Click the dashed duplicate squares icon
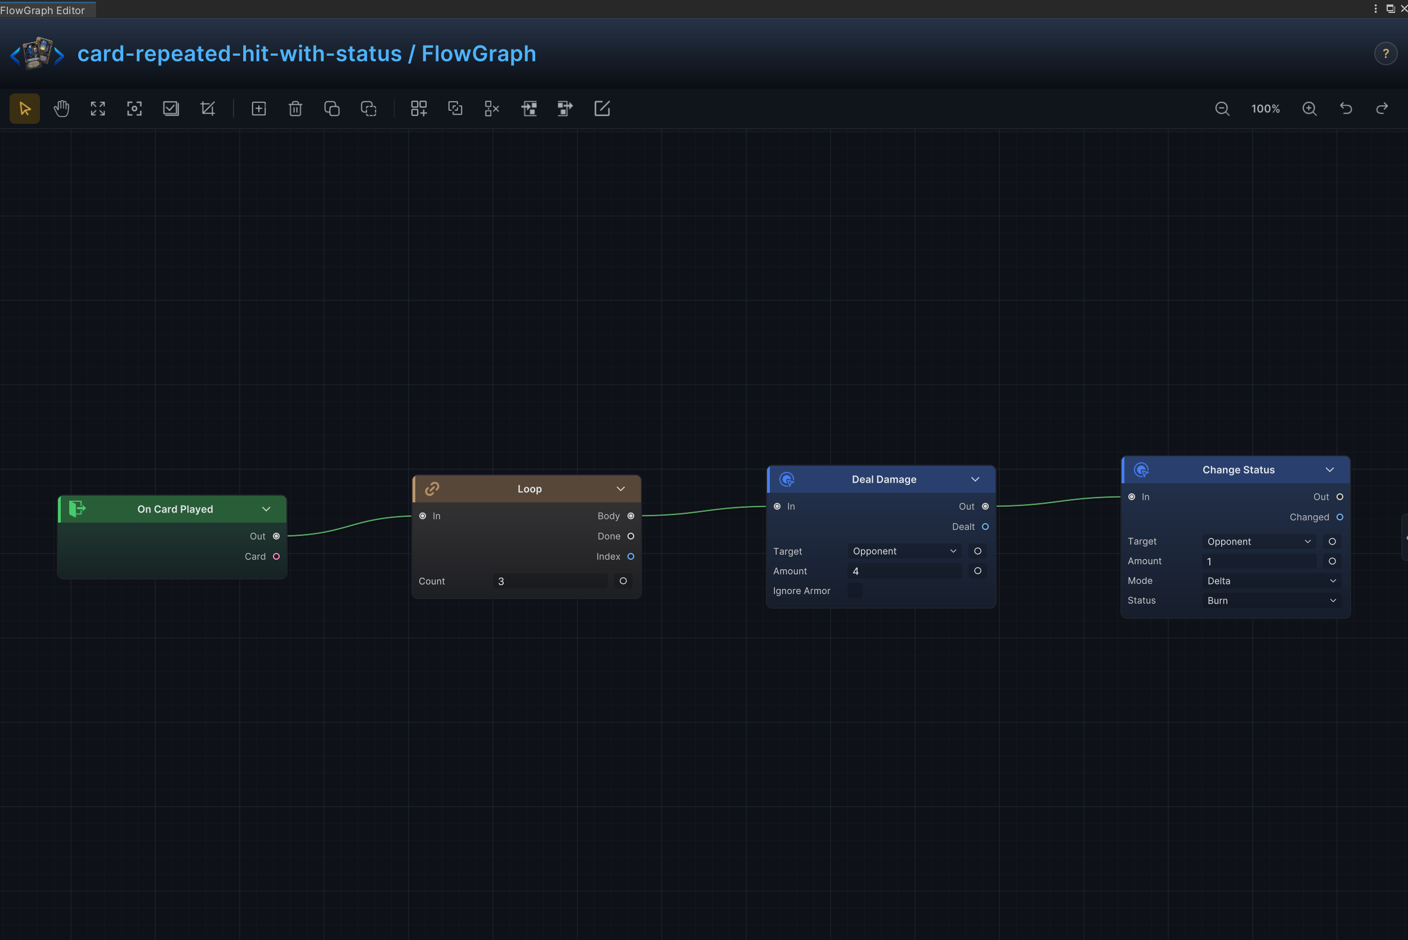The image size is (1408, 940). pyautogui.click(x=368, y=109)
